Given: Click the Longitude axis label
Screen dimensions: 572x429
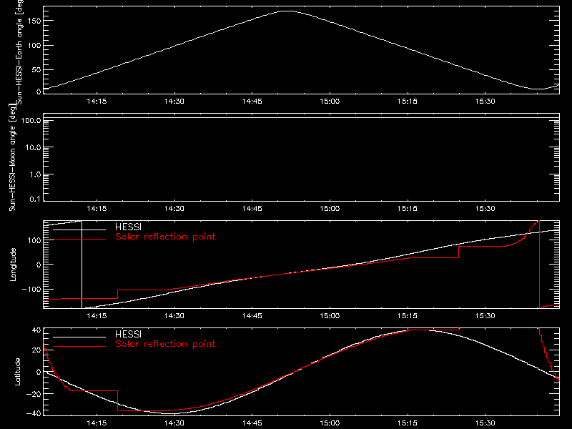Looking at the screenshot, I should (x=13, y=265).
